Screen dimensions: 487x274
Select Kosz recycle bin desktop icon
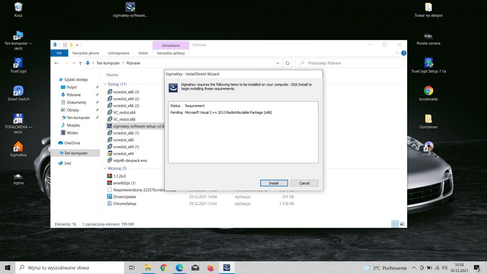18,10
